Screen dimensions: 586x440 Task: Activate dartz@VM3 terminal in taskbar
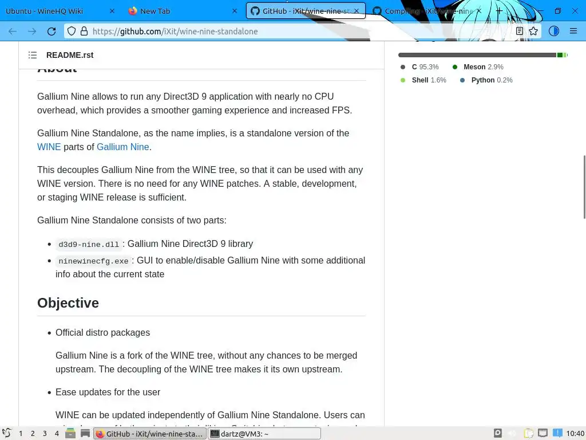coord(264,433)
